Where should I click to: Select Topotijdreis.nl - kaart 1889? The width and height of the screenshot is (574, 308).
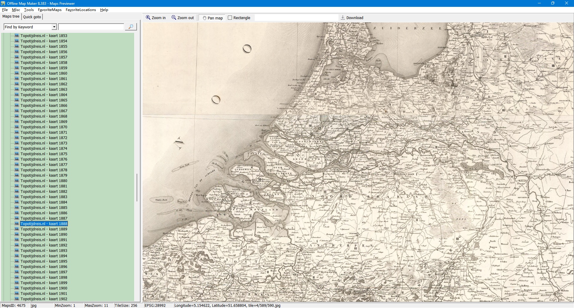click(x=44, y=229)
